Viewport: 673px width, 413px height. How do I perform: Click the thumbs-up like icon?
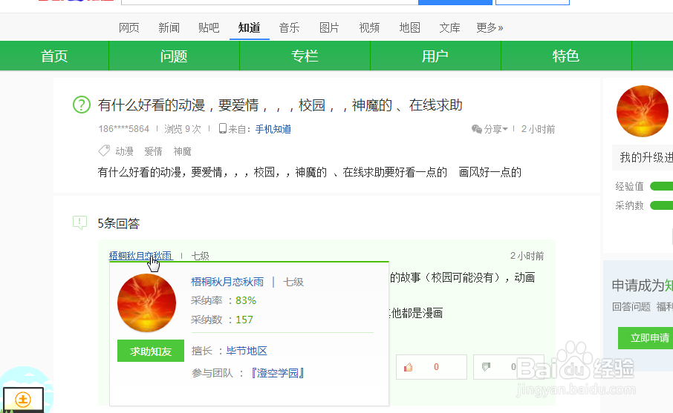pyautogui.click(x=408, y=367)
